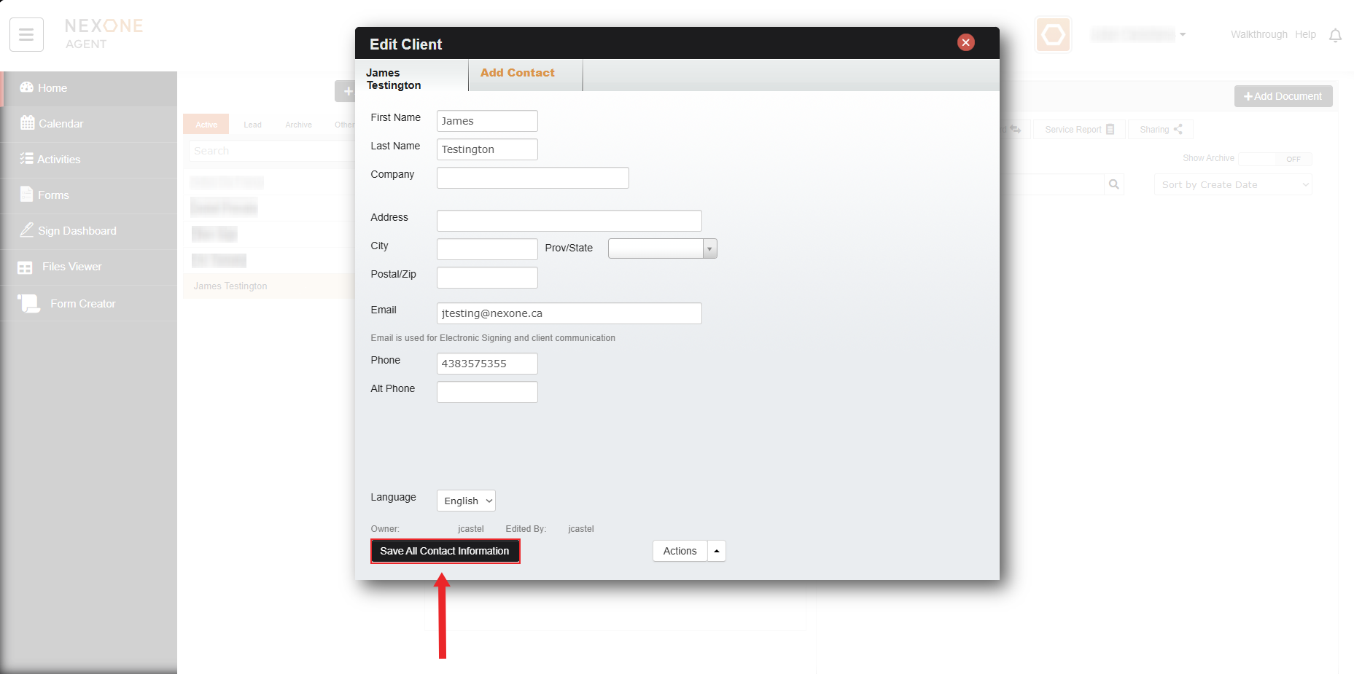Expand the Prov/State dropdown
1354x674 pixels.
pos(709,248)
